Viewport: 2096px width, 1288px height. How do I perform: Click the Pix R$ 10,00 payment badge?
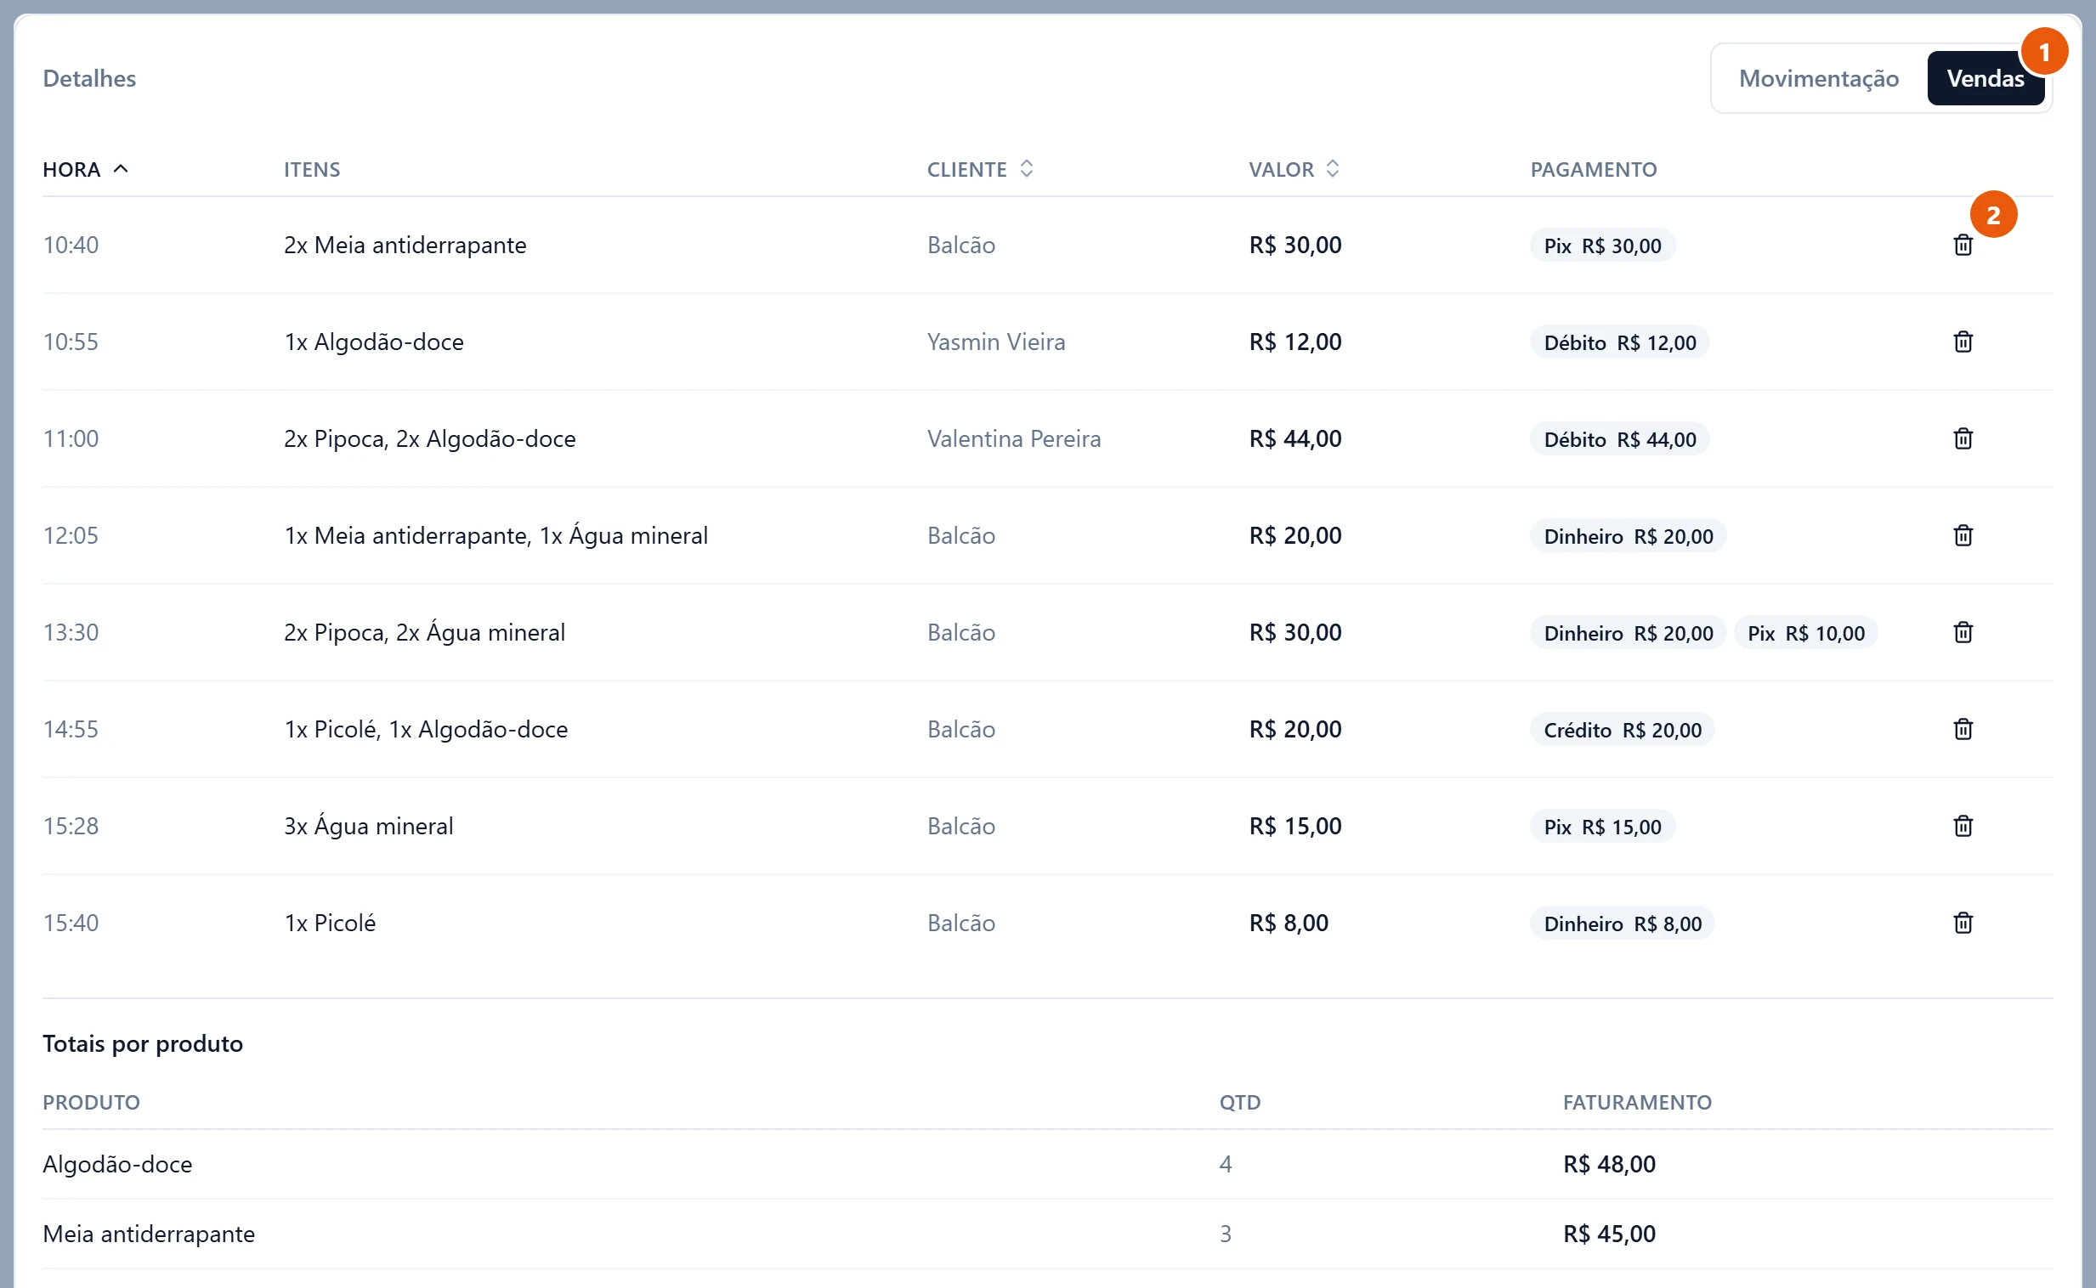(1805, 633)
